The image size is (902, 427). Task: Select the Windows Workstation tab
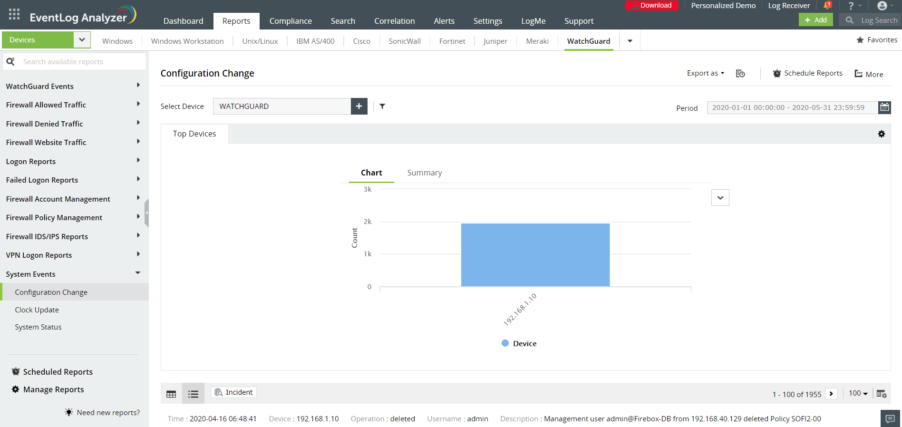click(187, 41)
